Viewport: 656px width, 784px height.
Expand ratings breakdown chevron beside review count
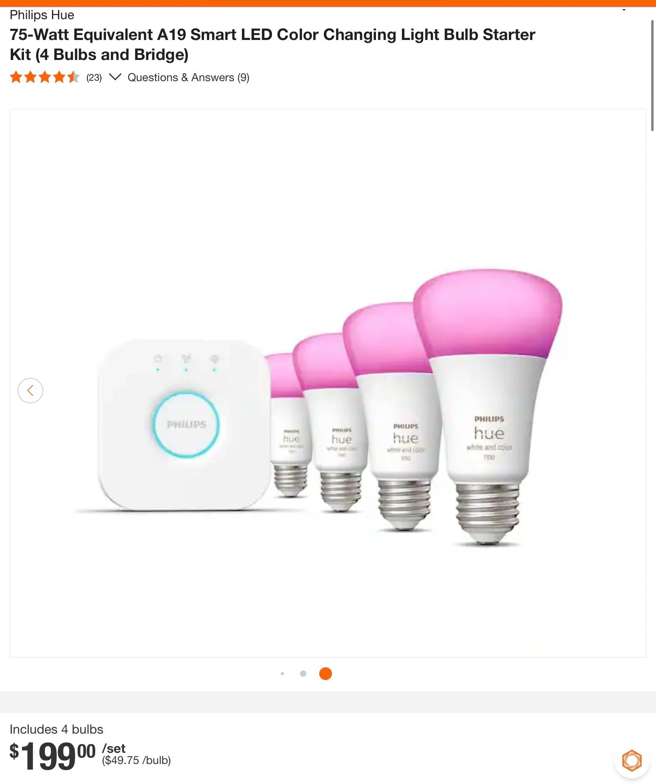[x=115, y=77]
